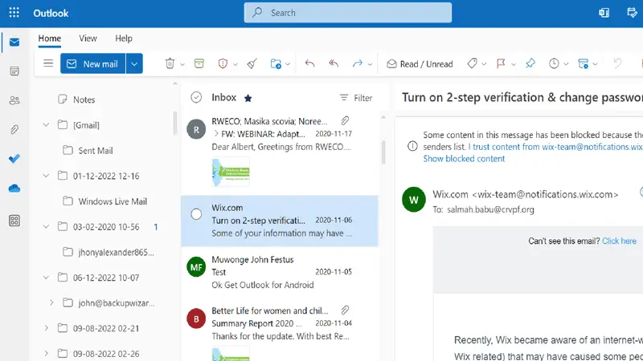The height and width of the screenshot is (361, 643).
Task: Expand the john@backupwizar... folder
Action: pos(51,303)
